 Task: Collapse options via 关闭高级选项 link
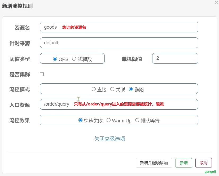pos(109,139)
